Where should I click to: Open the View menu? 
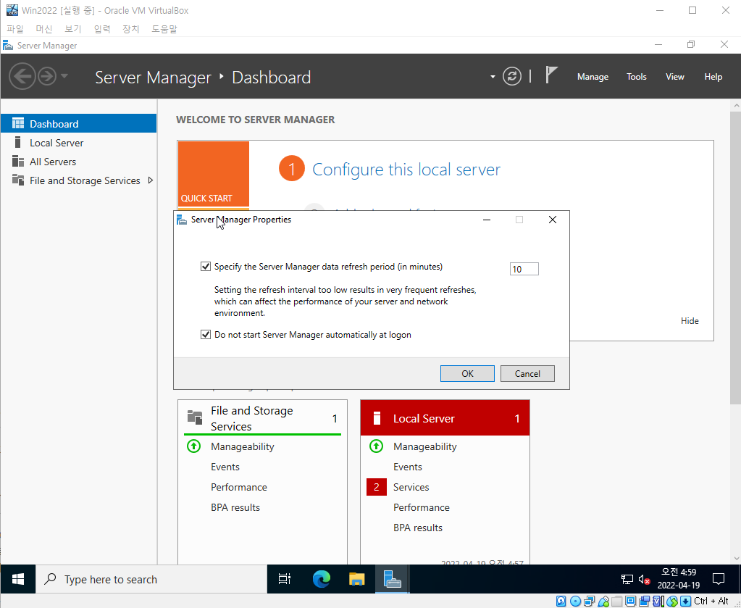[x=674, y=77]
